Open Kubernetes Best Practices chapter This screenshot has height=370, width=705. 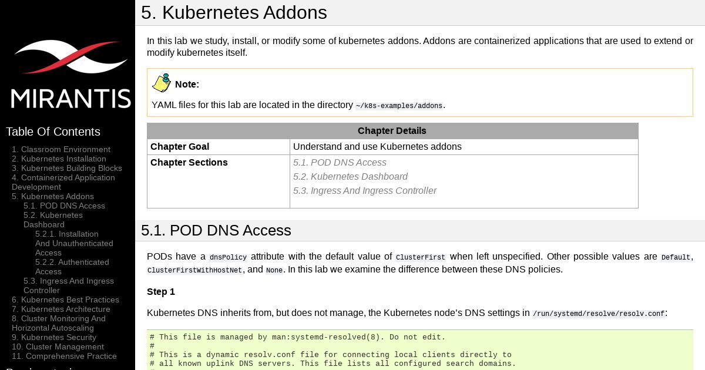[65, 300]
